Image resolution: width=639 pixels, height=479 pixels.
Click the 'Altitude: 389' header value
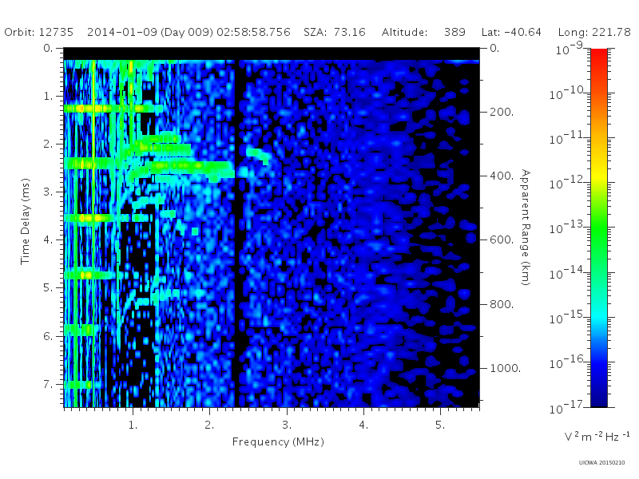(x=423, y=32)
